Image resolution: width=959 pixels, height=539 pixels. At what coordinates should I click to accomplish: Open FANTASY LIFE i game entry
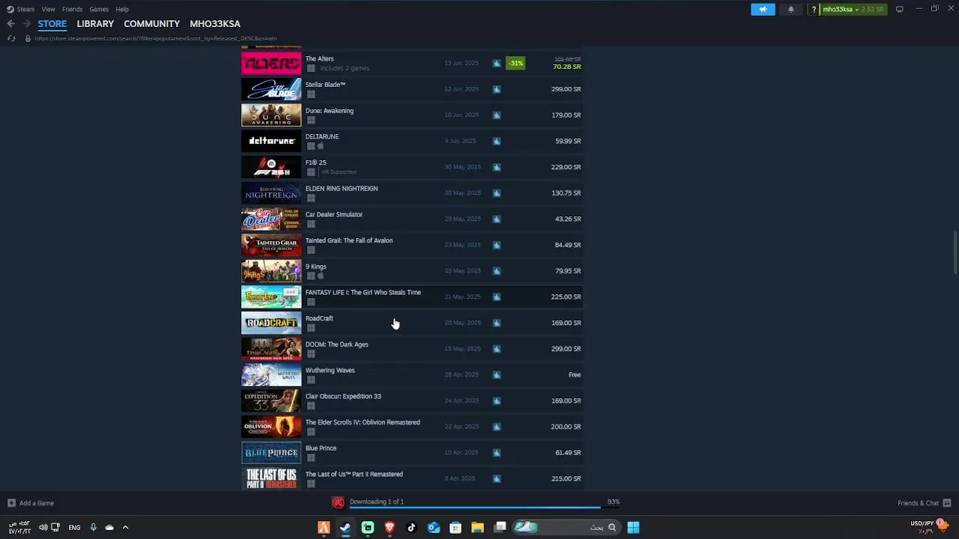[412, 296]
